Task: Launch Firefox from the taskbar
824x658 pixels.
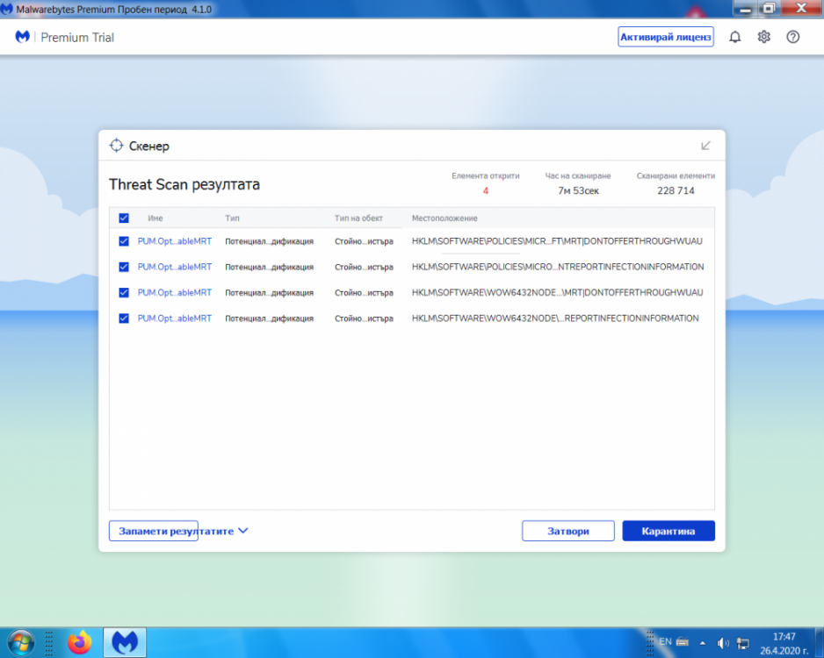Action: tap(80, 642)
